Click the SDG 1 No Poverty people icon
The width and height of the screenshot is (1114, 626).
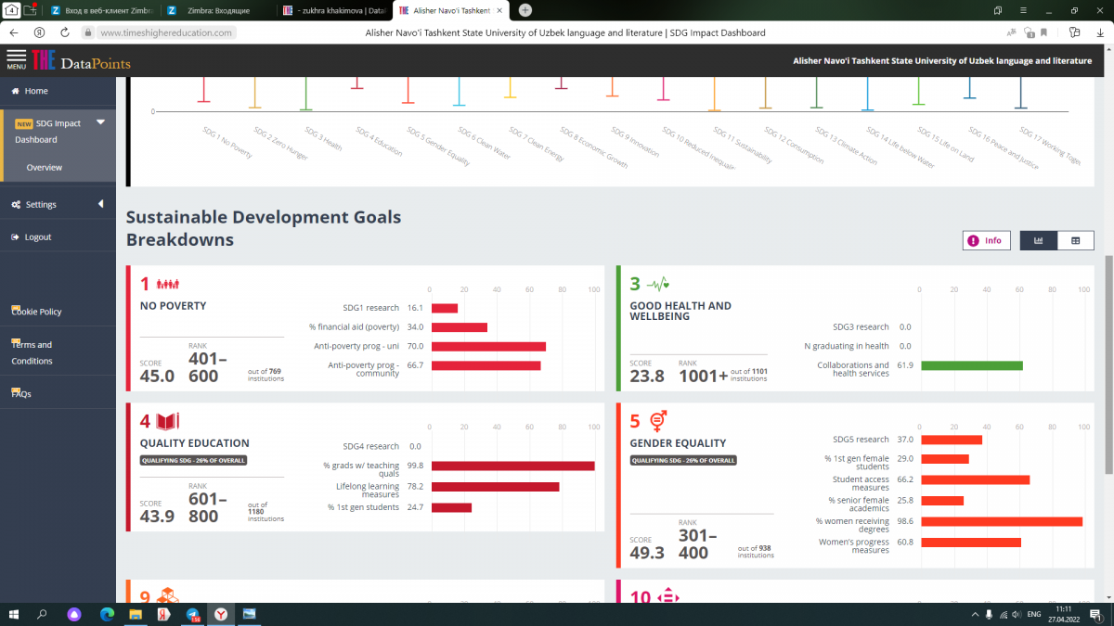pos(167,284)
